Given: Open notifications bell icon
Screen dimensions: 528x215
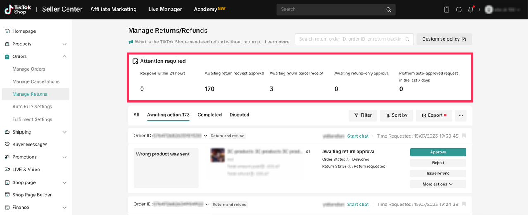Looking at the screenshot, I should (x=471, y=10).
